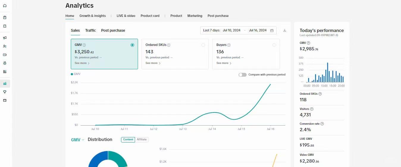Expand See more in the Ordered SKUs card
This screenshot has height=167, width=401.
(153, 63)
